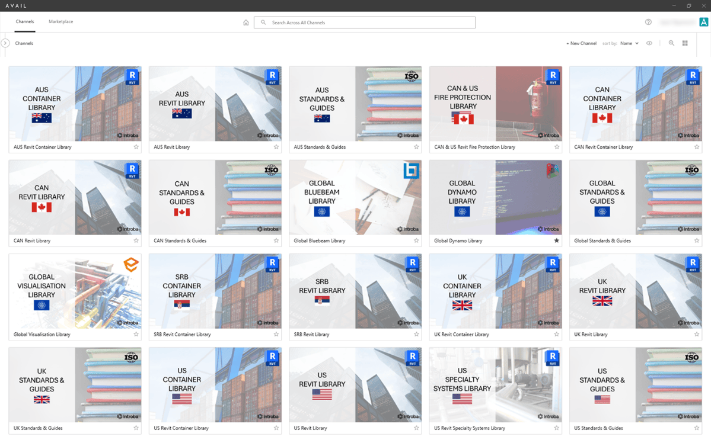Image resolution: width=711 pixels, height=443 pixels.
Task: Star the UK Revit Container Library channel
Action: click(557, 334)
